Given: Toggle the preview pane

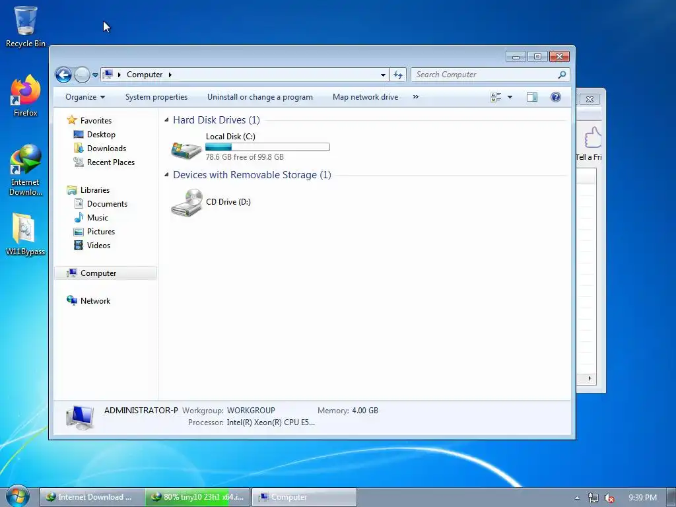Looking at the screenshot, I should (532, 97).
